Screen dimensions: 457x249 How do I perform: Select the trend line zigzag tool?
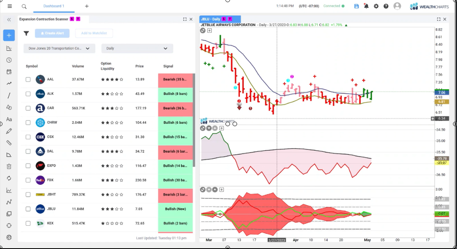pos(9,83)
